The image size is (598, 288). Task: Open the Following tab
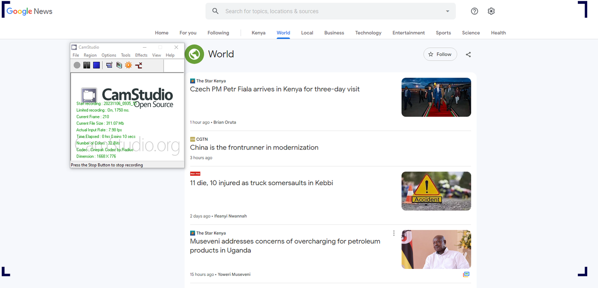(x=218, y=33)
